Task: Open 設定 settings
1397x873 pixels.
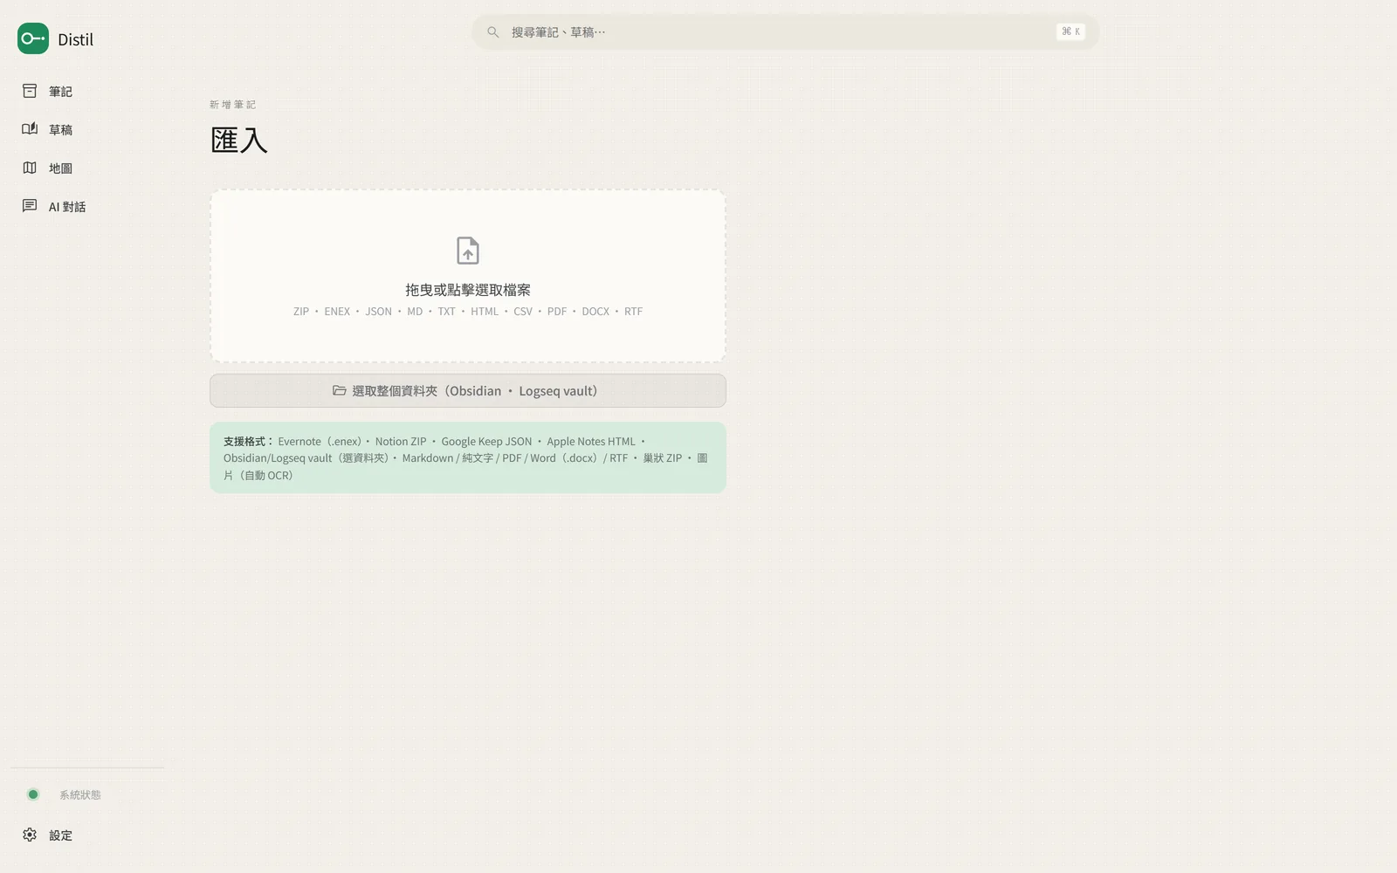Action: [x=87, y=835]
